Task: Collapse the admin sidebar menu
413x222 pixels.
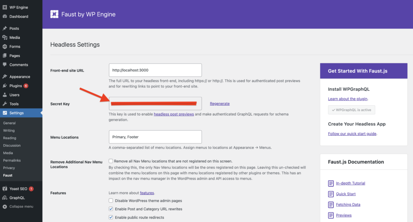Action: (x=21, y=207)
